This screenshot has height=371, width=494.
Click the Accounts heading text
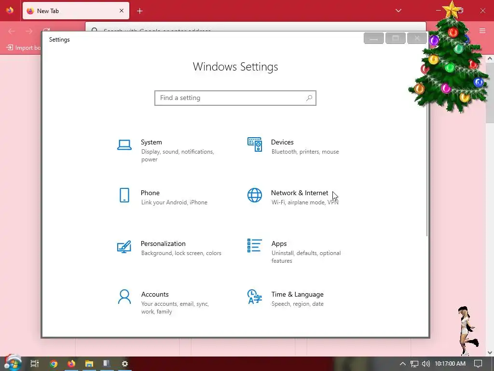pos(155,294)
